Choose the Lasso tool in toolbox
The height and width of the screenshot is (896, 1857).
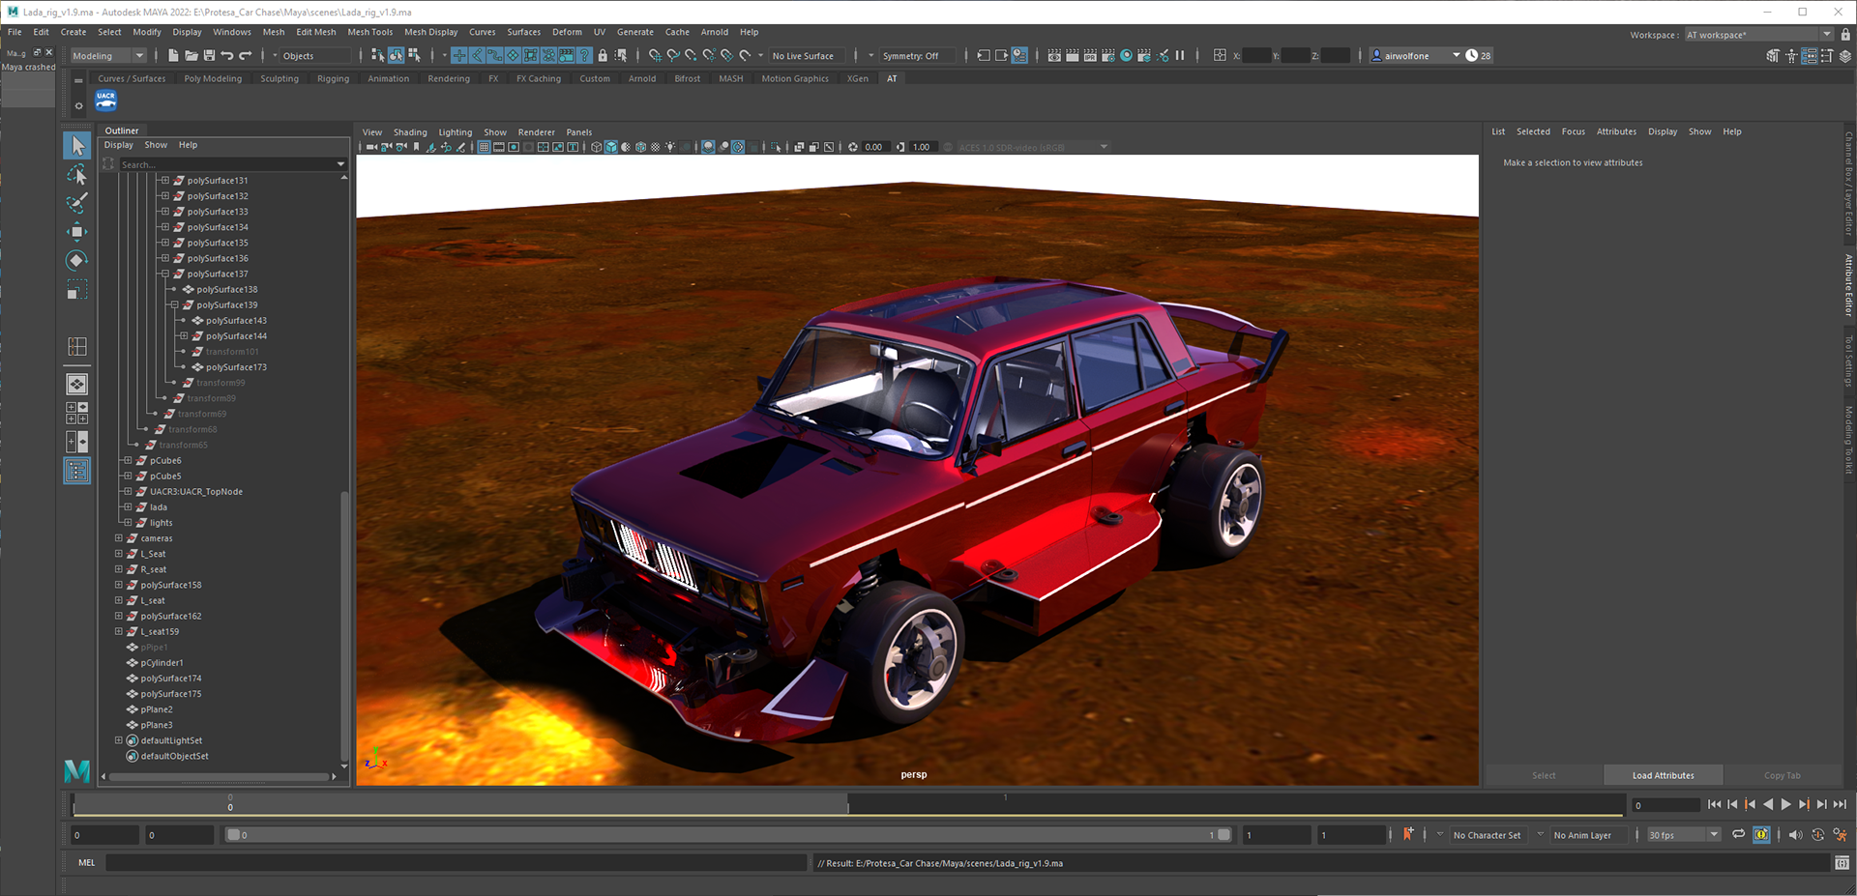point(77,175)
